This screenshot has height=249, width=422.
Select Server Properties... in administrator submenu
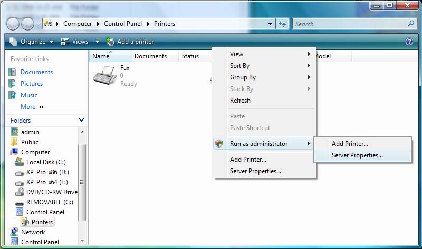coord(362,155)
